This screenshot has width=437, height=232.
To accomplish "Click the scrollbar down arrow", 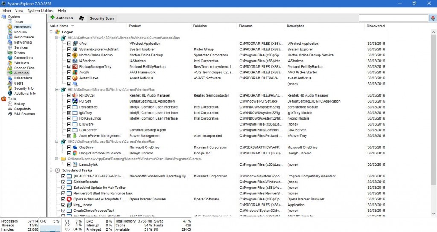I will (434, 214).
